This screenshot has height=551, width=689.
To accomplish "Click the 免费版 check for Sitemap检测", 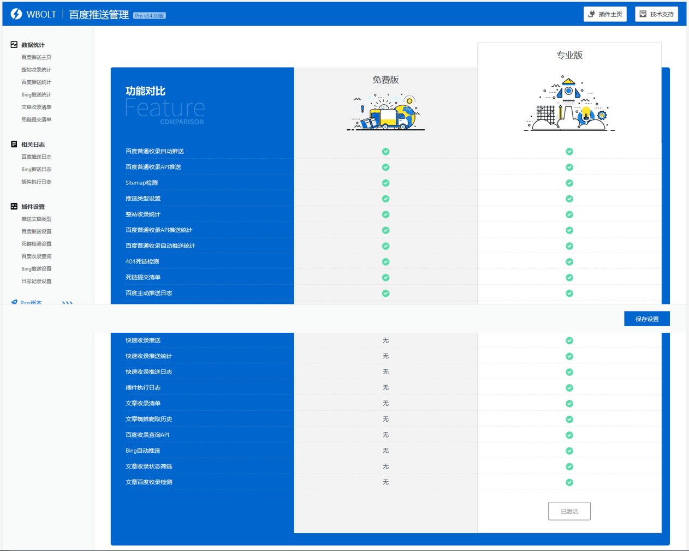I will coord(385,183).
